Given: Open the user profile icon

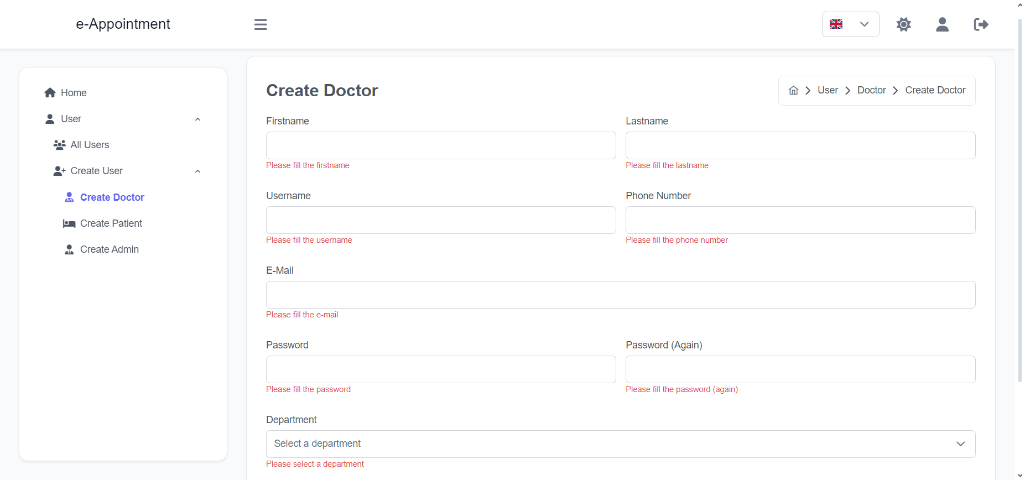Looking at the screenshot, I should point(943,24).
